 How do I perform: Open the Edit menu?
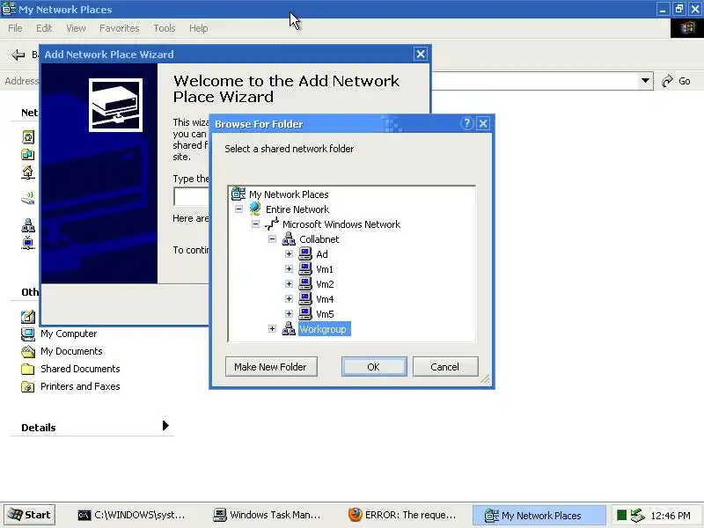44,28
